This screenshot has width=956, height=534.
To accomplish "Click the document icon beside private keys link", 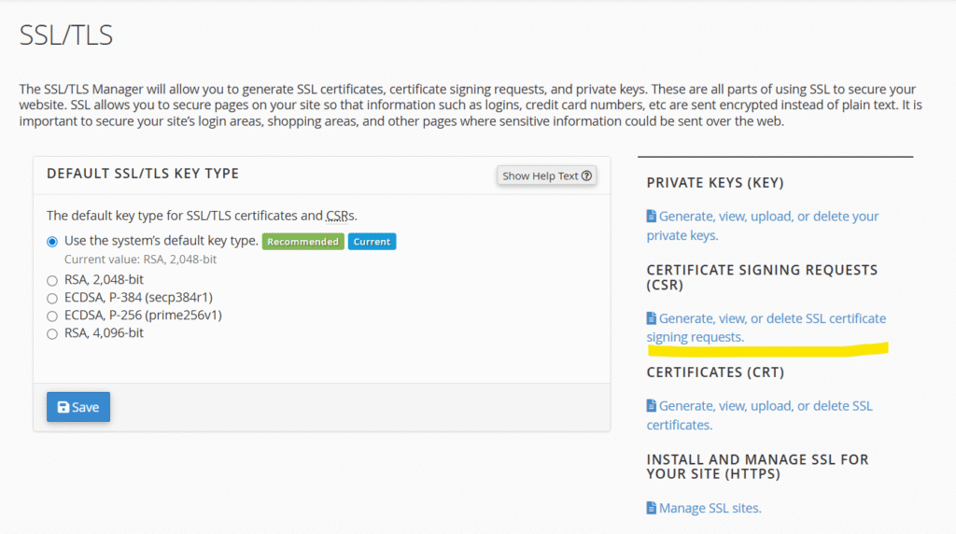I will (651, 216).
